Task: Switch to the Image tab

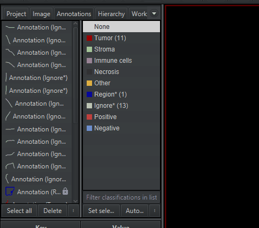Action: pos(41,14)
